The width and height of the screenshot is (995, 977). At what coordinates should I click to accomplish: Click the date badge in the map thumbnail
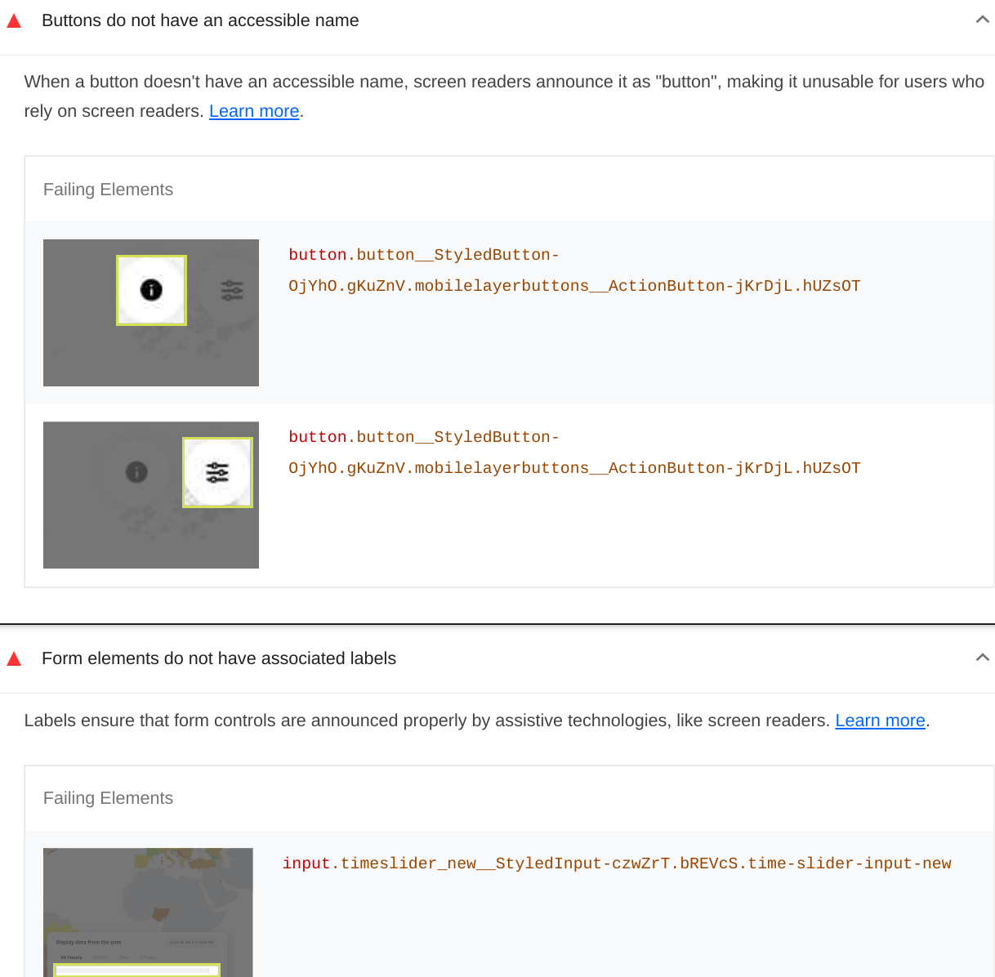click(x=193, y=942)
